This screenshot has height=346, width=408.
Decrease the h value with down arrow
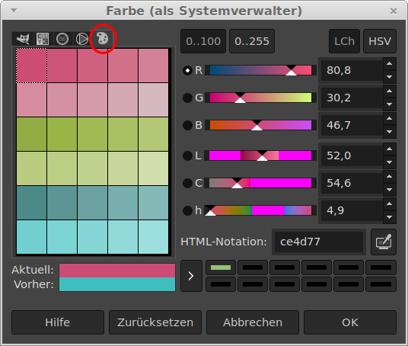click(x=390, y=216)
